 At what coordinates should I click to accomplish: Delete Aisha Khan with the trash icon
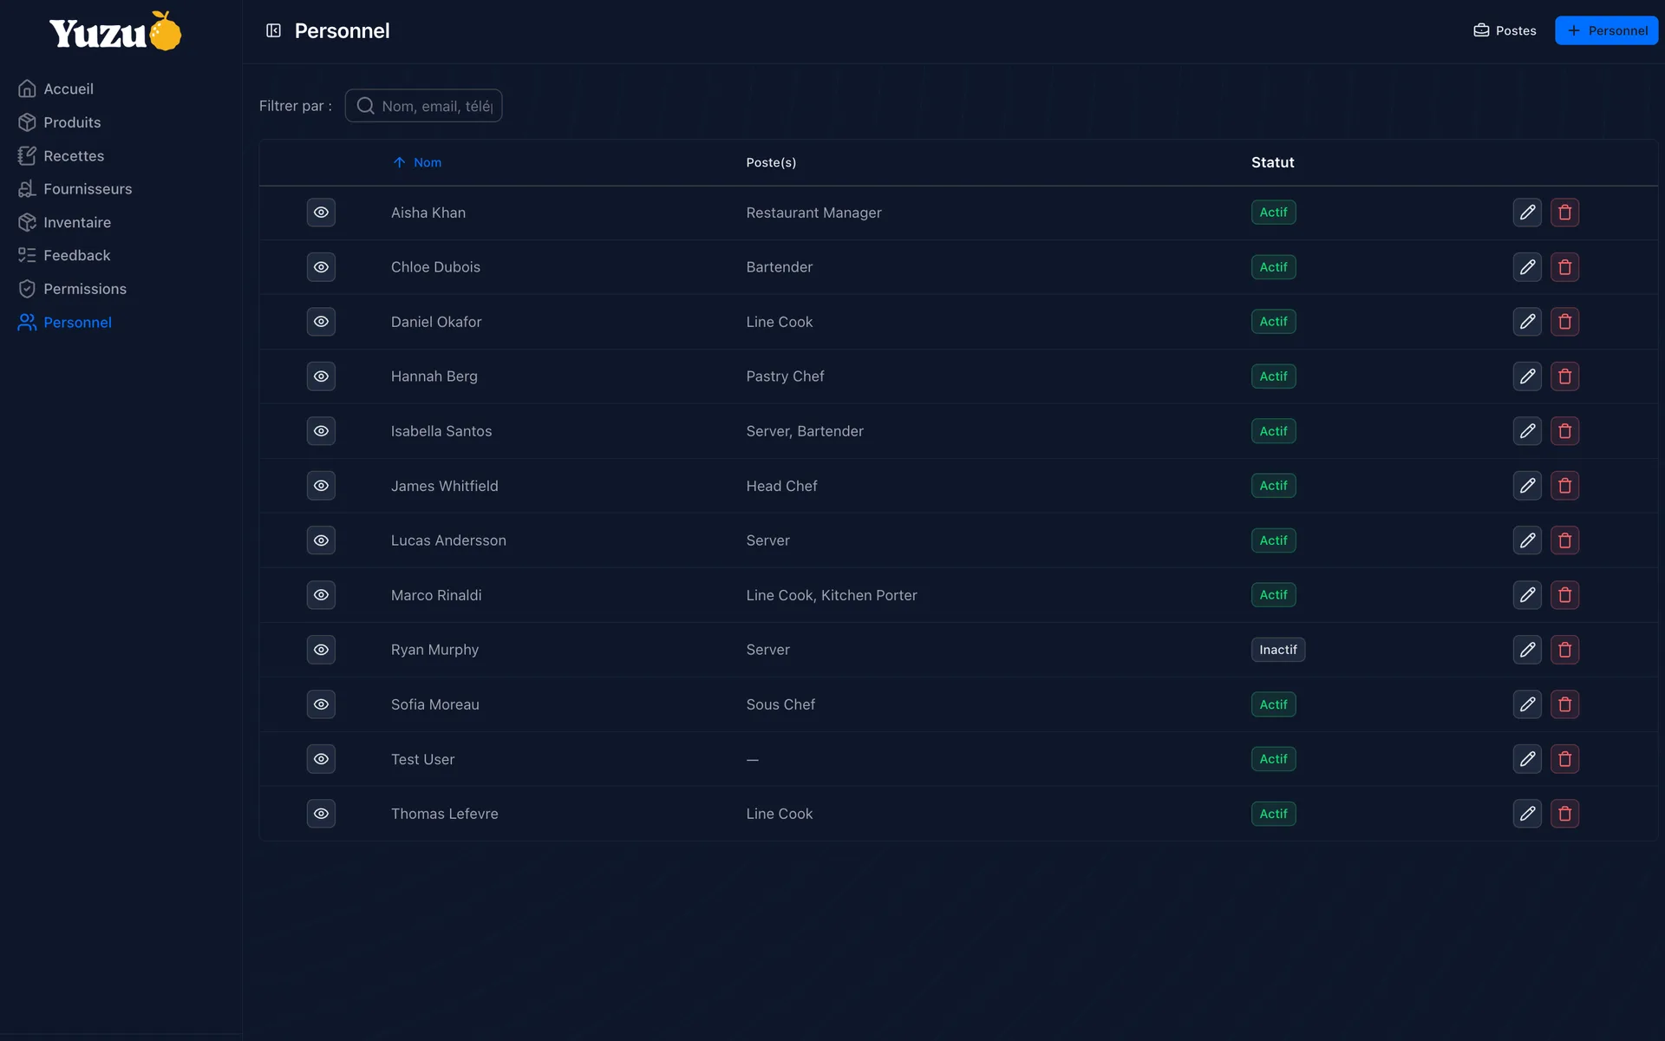1564,213
